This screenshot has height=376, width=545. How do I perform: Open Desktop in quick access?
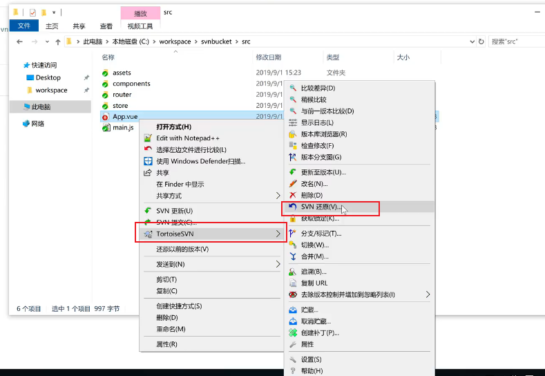coord(48,77)
